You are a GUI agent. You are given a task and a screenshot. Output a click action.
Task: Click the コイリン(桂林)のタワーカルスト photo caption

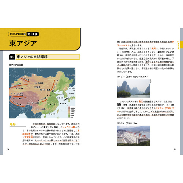[x=132, y=76]
